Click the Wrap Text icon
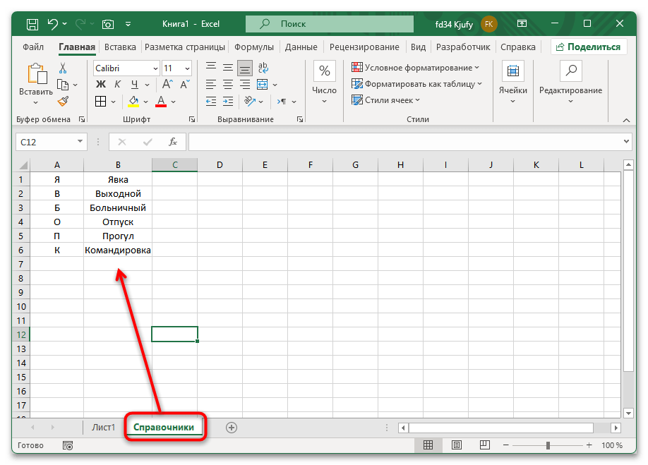The height and width of the screenshot is (465, 648). point(263,68)
